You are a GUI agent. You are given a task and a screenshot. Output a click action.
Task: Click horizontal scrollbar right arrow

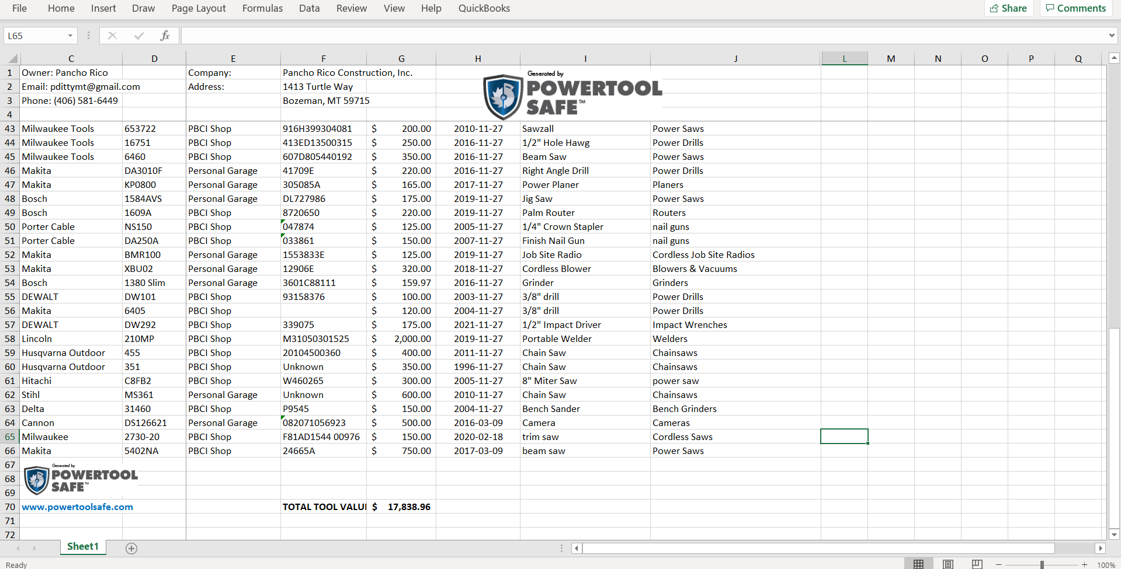1101,548
